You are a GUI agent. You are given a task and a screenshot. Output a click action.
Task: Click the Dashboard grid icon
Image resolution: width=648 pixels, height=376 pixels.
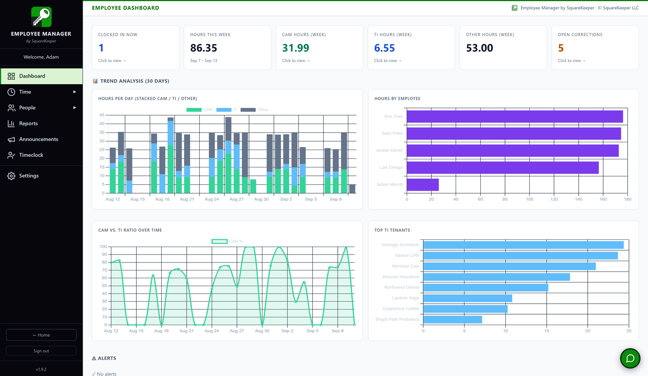[11, 76]
